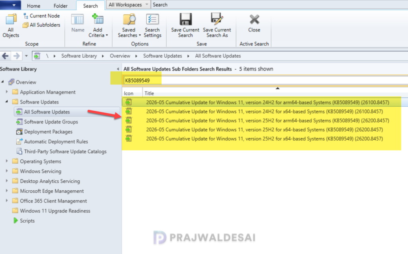Click Application Management folder icon

pos(16,92)
